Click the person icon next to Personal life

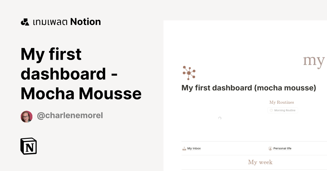(270, 148)
